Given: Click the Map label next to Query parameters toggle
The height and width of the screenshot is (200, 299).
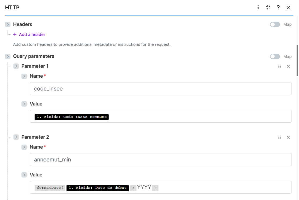Looking at the screenshot, I should pyautogui.click(x=287, y=56).
